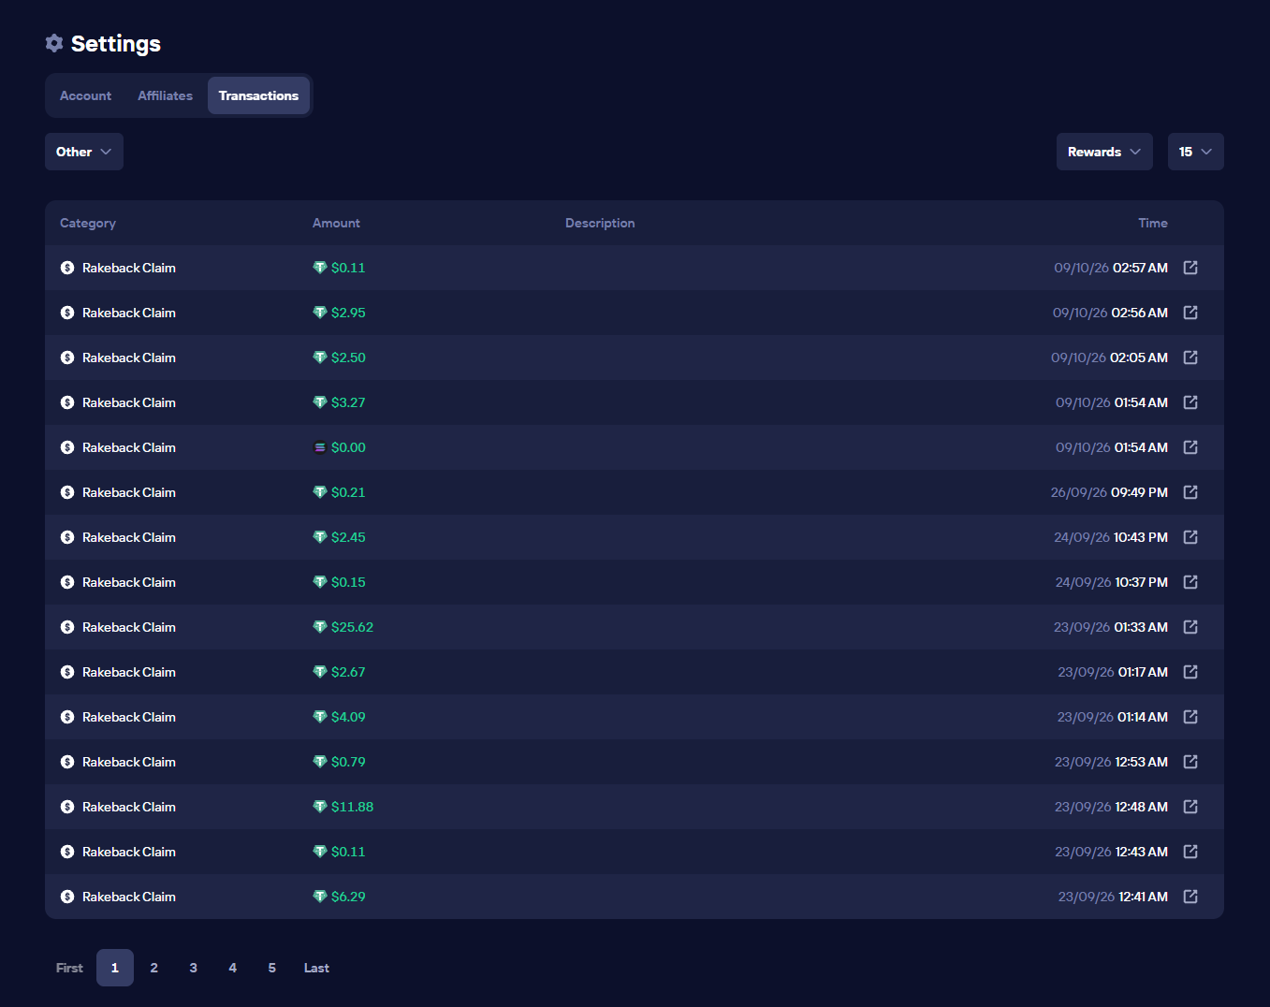Jump to the Last page
Image resolution: width=1270 pixels, height=1007 pixels.
[x=316, y=968]
